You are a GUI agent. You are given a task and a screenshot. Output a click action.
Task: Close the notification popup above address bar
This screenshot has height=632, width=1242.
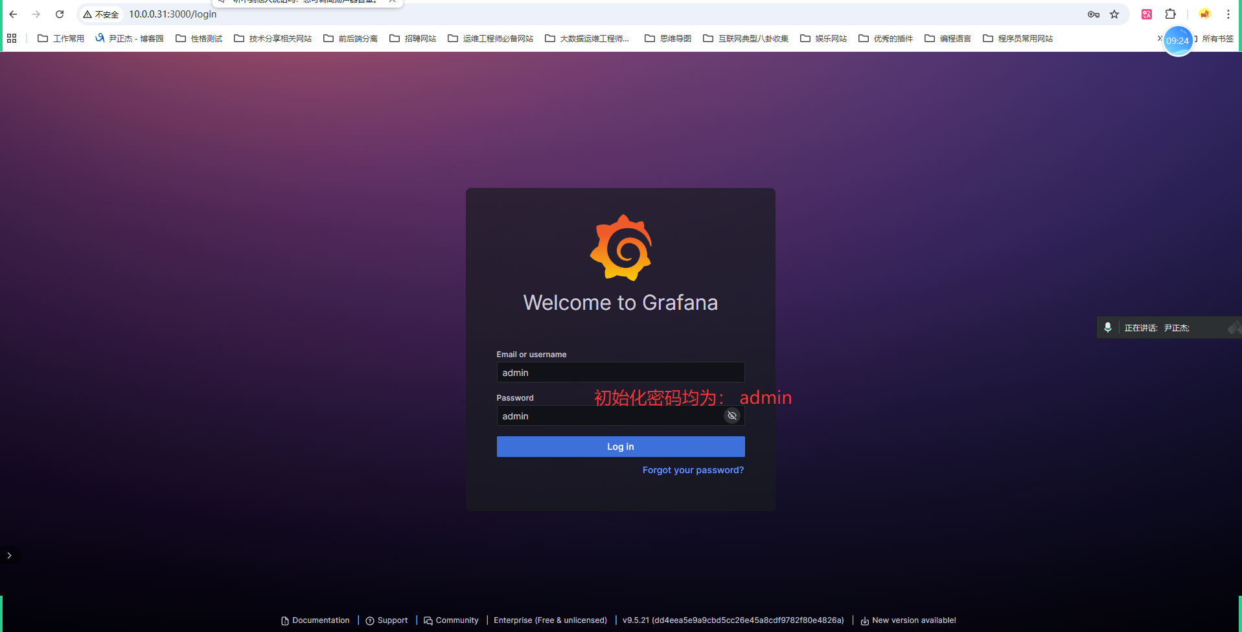(392, 2)
